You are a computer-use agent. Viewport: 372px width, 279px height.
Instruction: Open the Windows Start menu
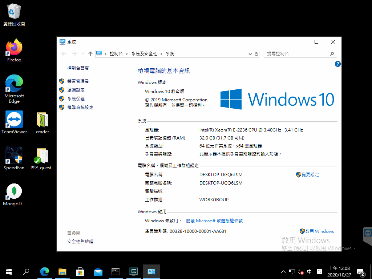(x=9, y=272)
